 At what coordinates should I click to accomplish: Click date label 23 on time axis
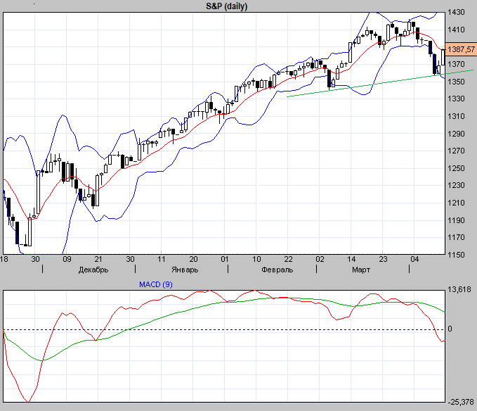pos(383,259)
